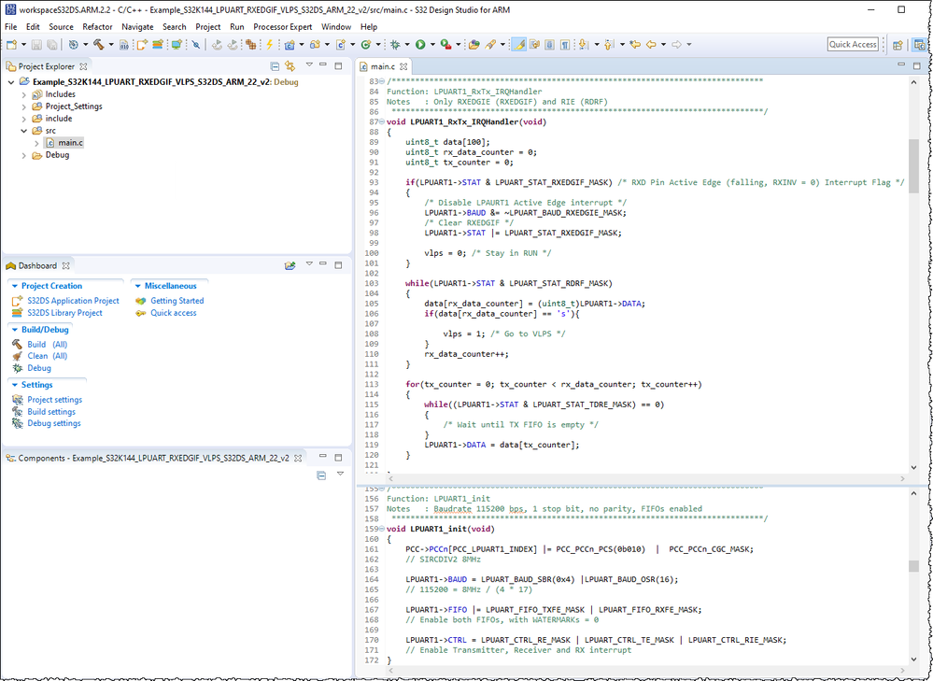Image resolution: width=933 pixels, height=681 pixels.
Task: Expand the Includes tree node
Action: pos(23,94)
